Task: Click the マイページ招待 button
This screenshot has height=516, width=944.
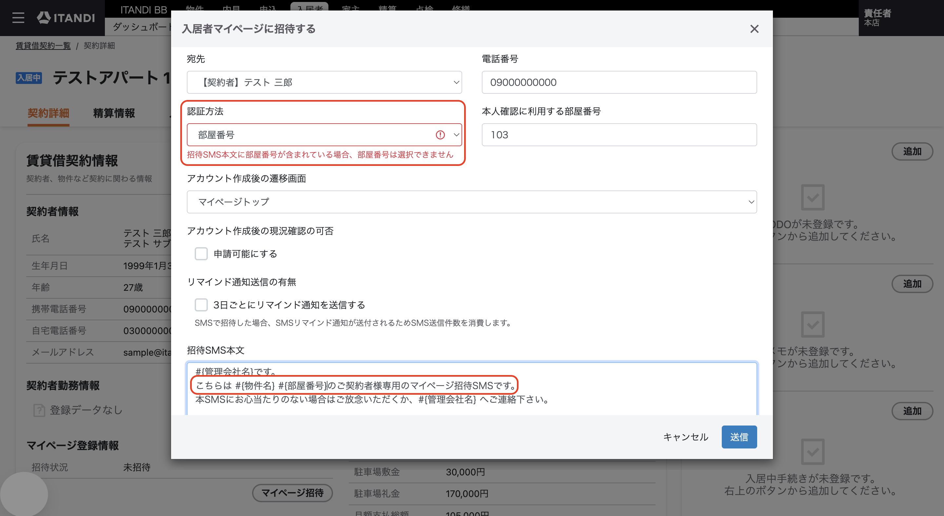Action: 292,493
